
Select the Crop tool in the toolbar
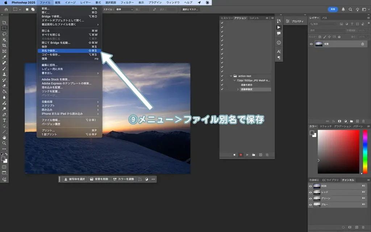pyautogui.click(x=4, y=45)
